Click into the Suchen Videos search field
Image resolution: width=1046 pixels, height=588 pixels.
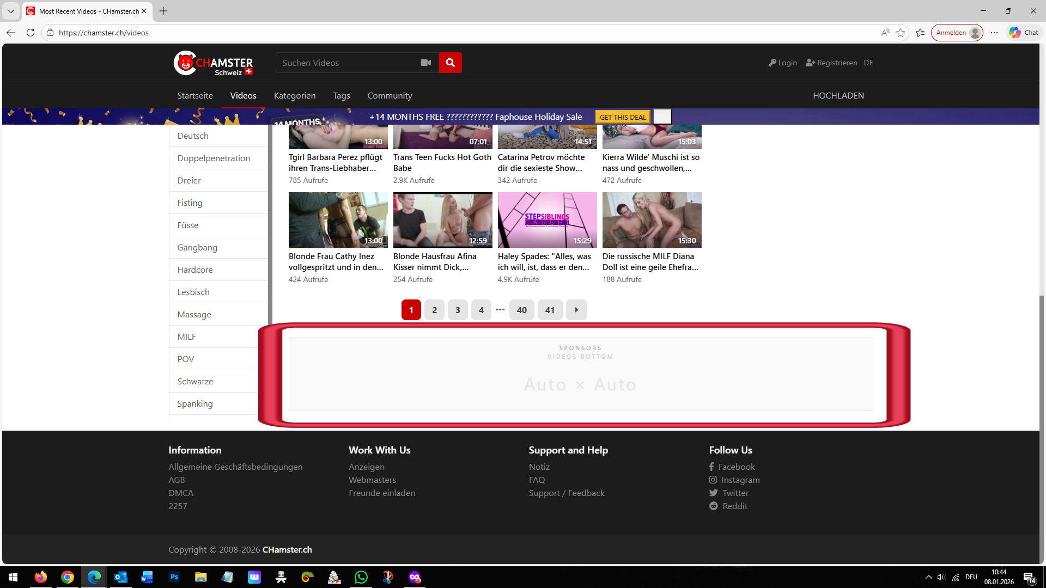pos(346,63)
